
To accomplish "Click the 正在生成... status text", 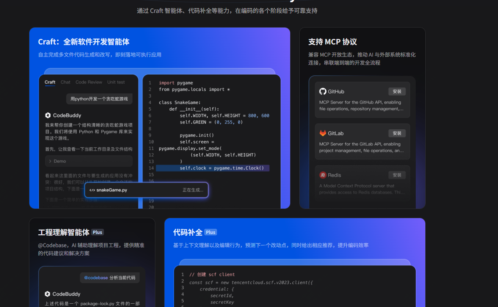I will [x=193, y=190].
